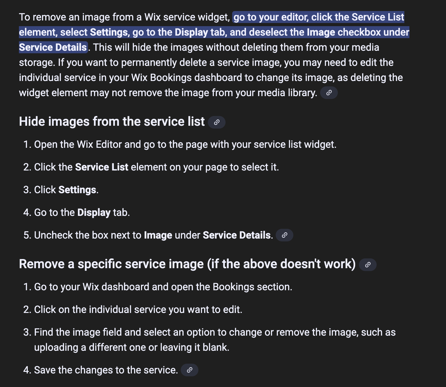Click the "To remove an image from a Wix service widget" sentence

pyautogui.click(x=124, y=17)
